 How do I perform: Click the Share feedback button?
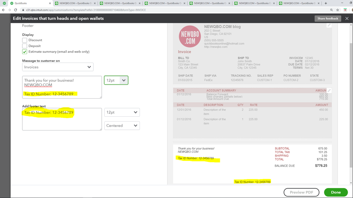click(328, 18)
